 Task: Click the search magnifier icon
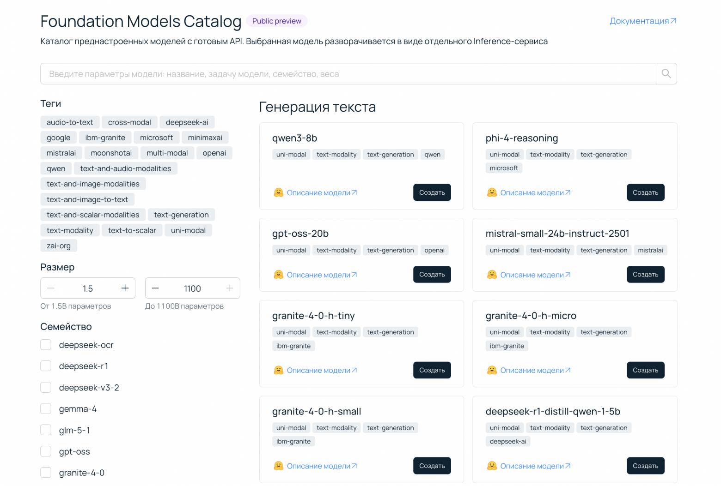pyautogui.click(x=666, y=73)
